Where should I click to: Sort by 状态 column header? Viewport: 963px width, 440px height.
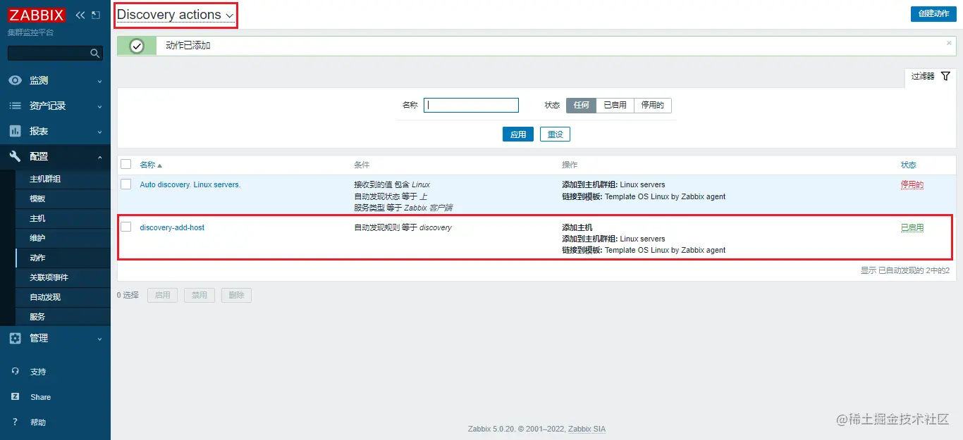908,165
